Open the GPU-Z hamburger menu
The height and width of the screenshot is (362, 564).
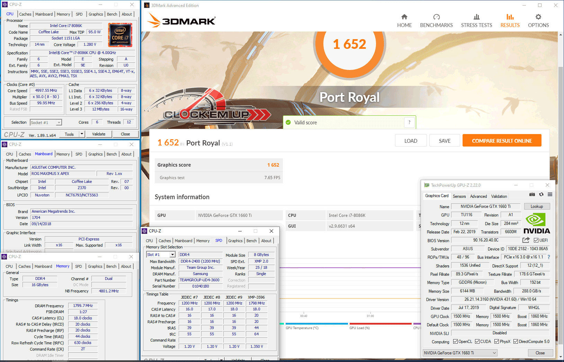(x=550, y=195)
